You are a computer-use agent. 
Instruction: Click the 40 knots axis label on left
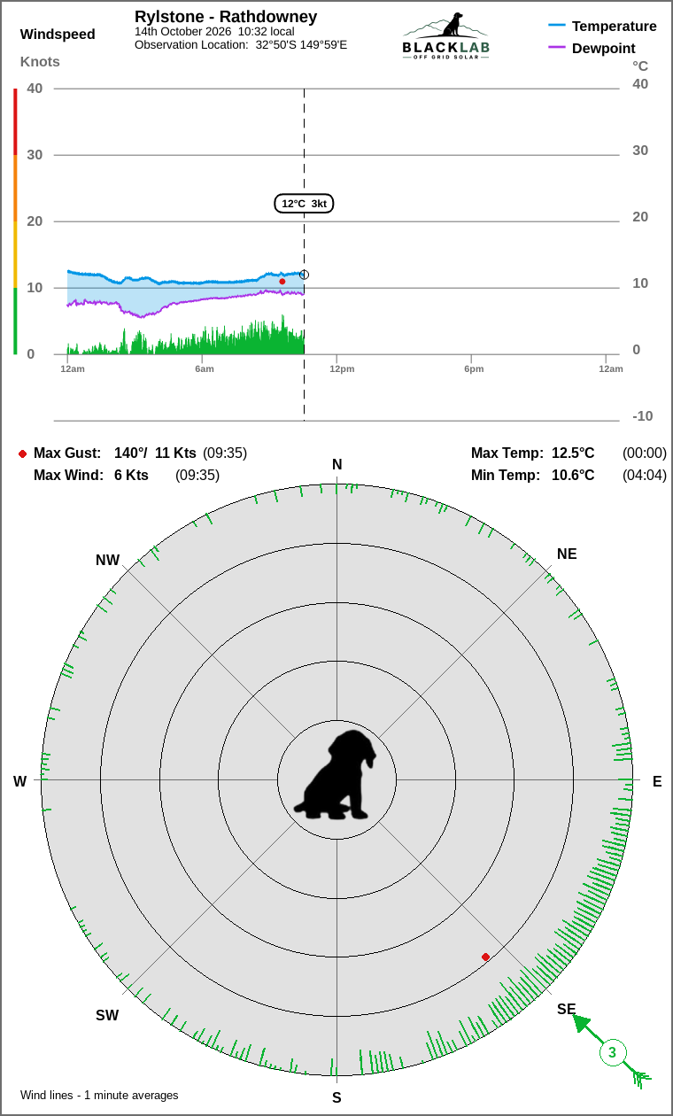(x=35, y=88)
